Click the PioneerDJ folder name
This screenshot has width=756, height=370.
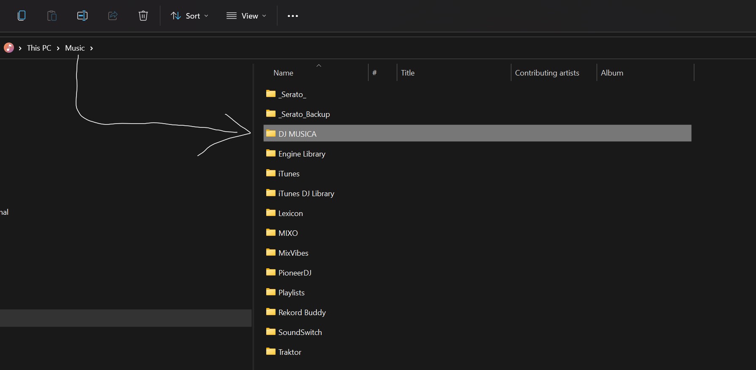click(295, 273)
